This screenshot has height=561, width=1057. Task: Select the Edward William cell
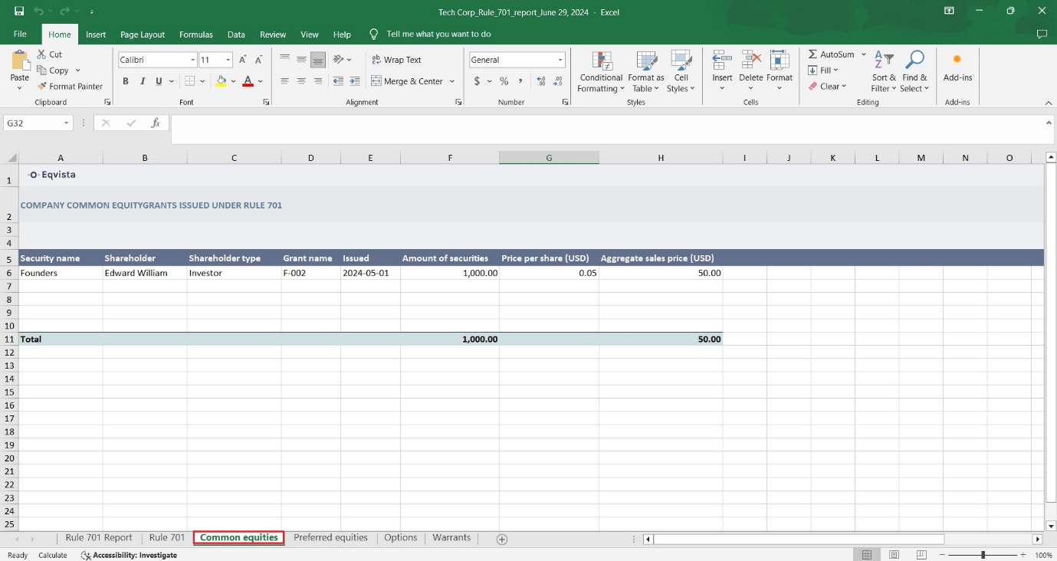point(145,273)
